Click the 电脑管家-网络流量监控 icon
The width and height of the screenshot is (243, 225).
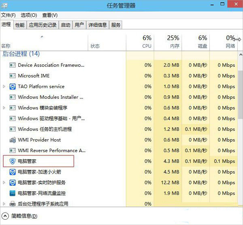[13, 193]
